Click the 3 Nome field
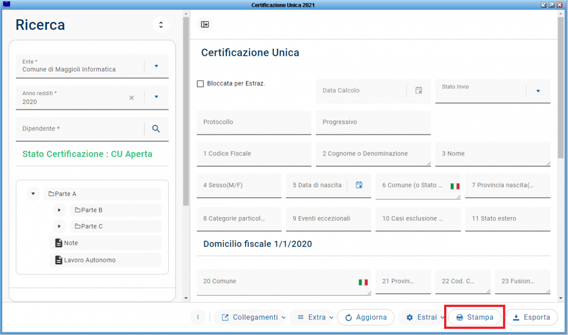Viewport: 568px width, 335px height. 493,154
